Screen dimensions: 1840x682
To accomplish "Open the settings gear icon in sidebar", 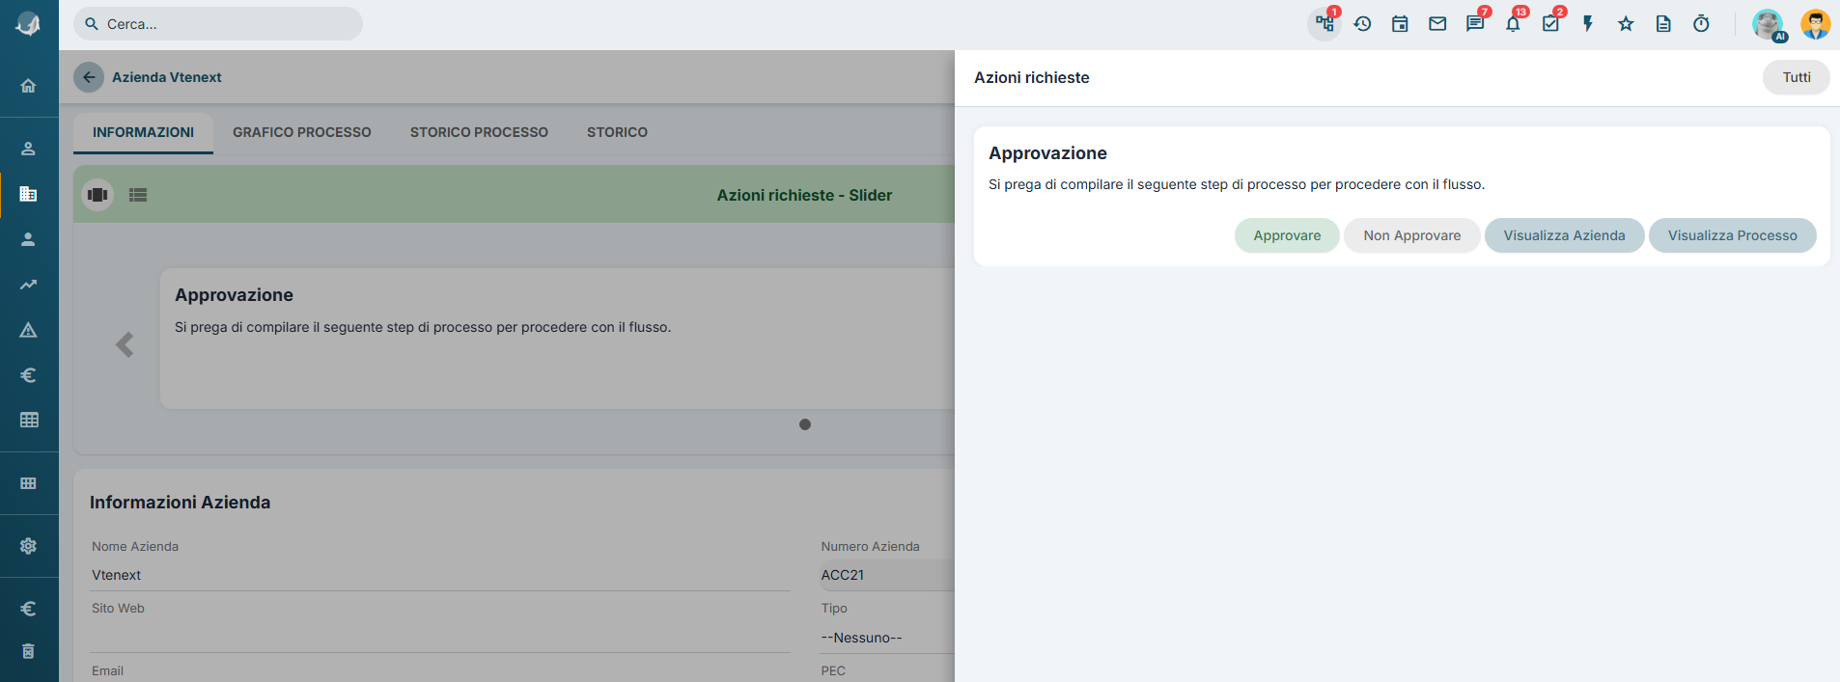I will [x=28, y=546].
